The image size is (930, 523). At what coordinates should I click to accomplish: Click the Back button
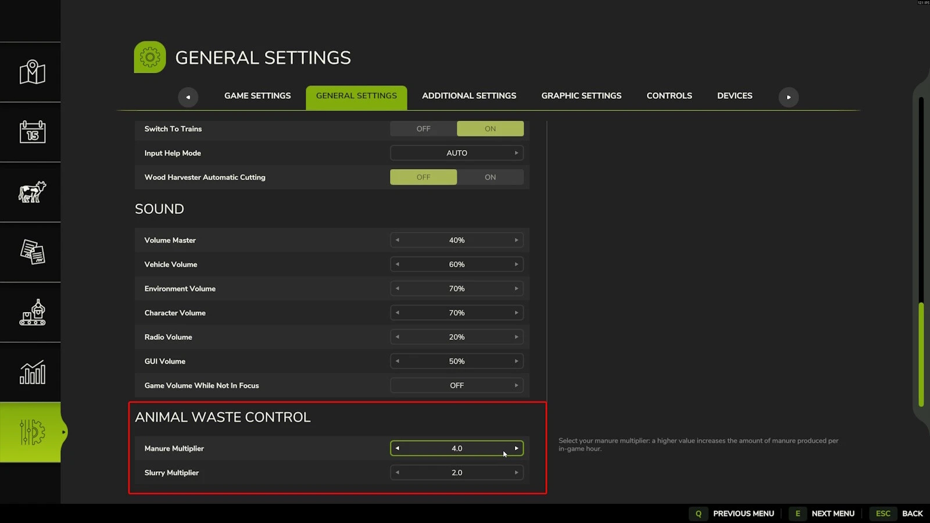(912, 514)
